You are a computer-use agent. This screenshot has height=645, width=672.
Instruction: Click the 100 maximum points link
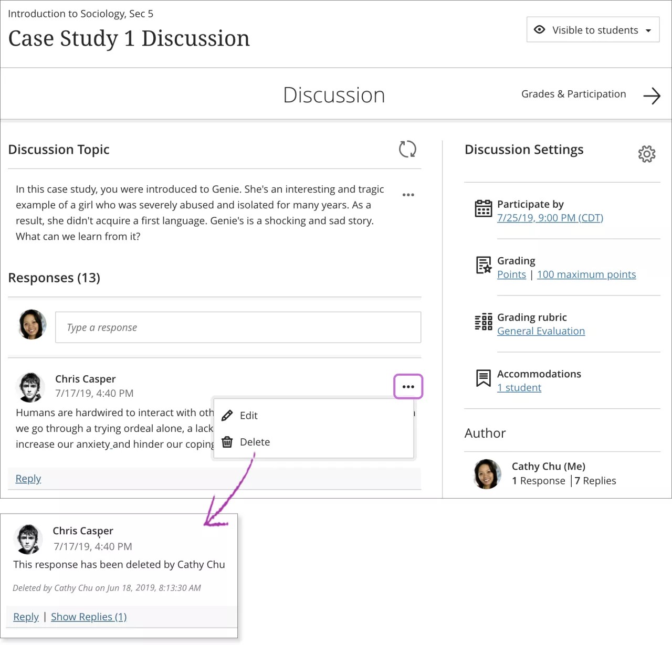click(586, 274)
